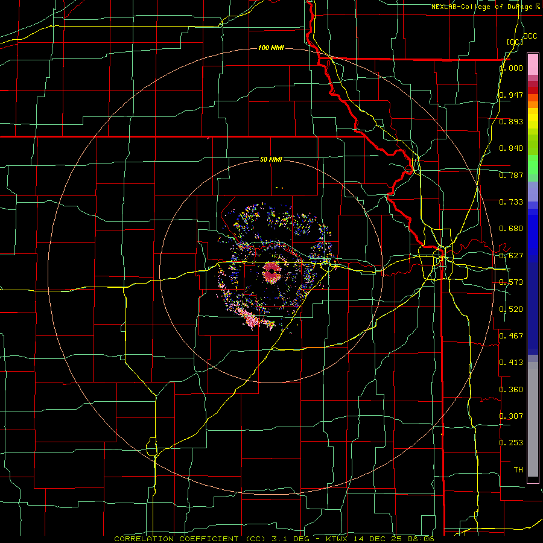Click the 0.520 legend value
The image size is (543, 543).
[511, 310]
